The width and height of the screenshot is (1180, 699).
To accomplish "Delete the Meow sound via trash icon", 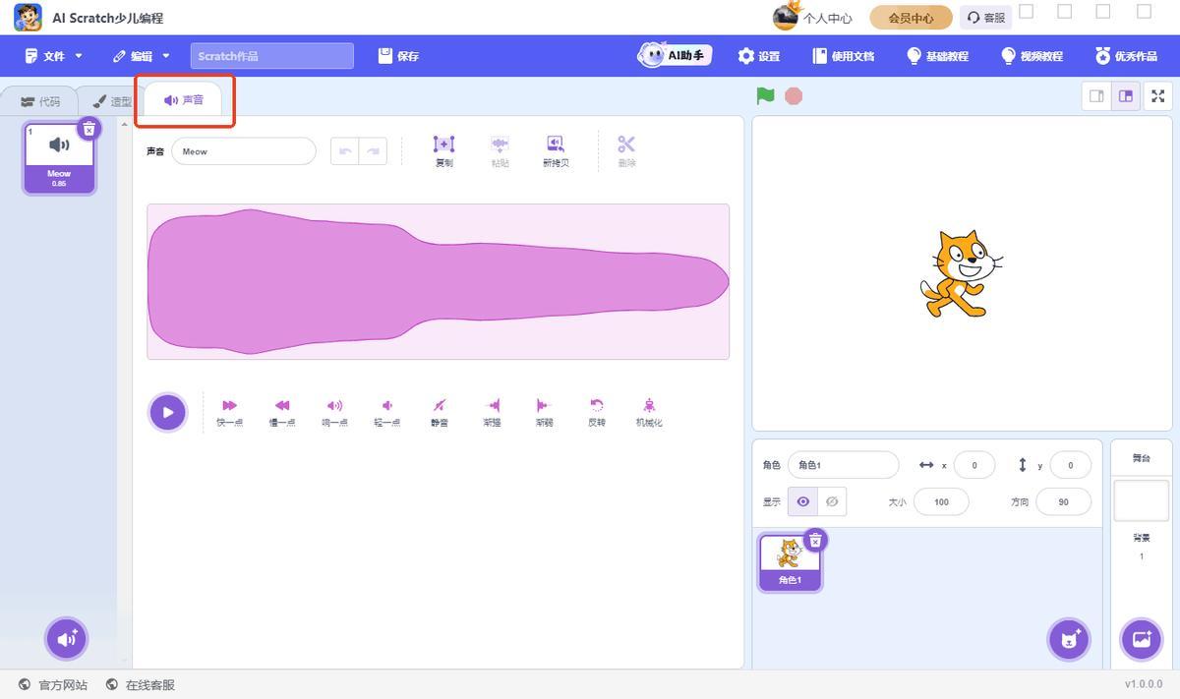I will pos(88,129).
